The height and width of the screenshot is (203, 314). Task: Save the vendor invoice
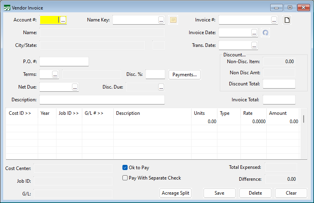click(x=219, y=193)
